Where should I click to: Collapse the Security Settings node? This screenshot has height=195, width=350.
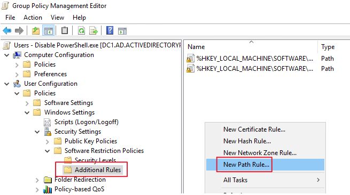pos(37,132)
